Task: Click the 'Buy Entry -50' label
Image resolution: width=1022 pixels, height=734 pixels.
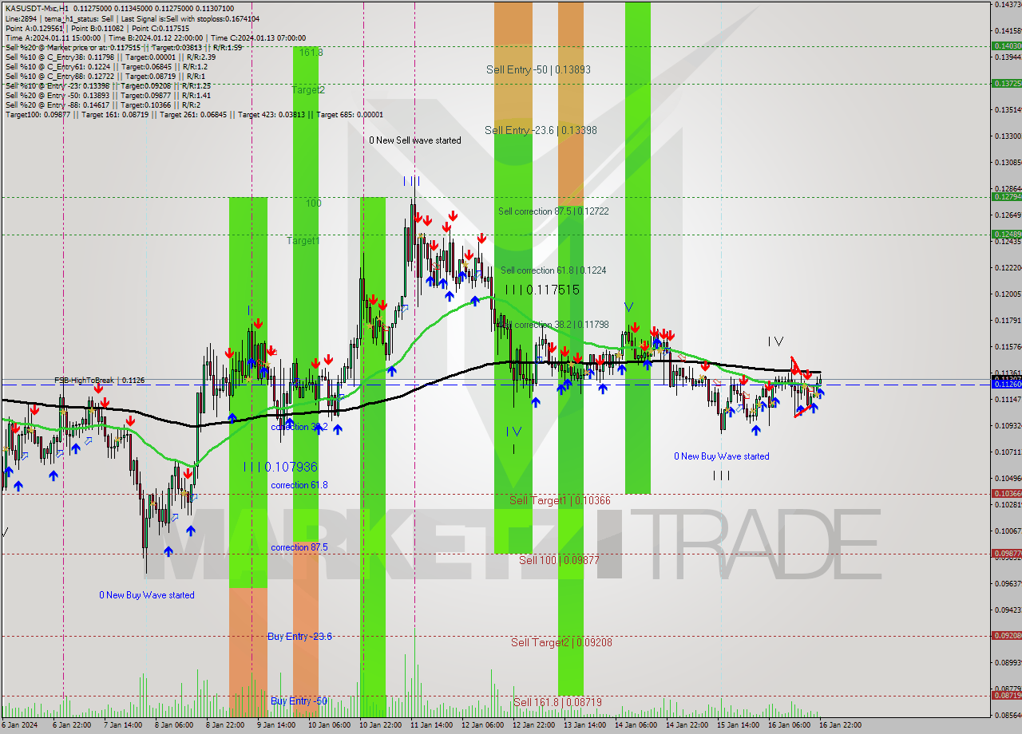Action: click(x=299, y=701)
